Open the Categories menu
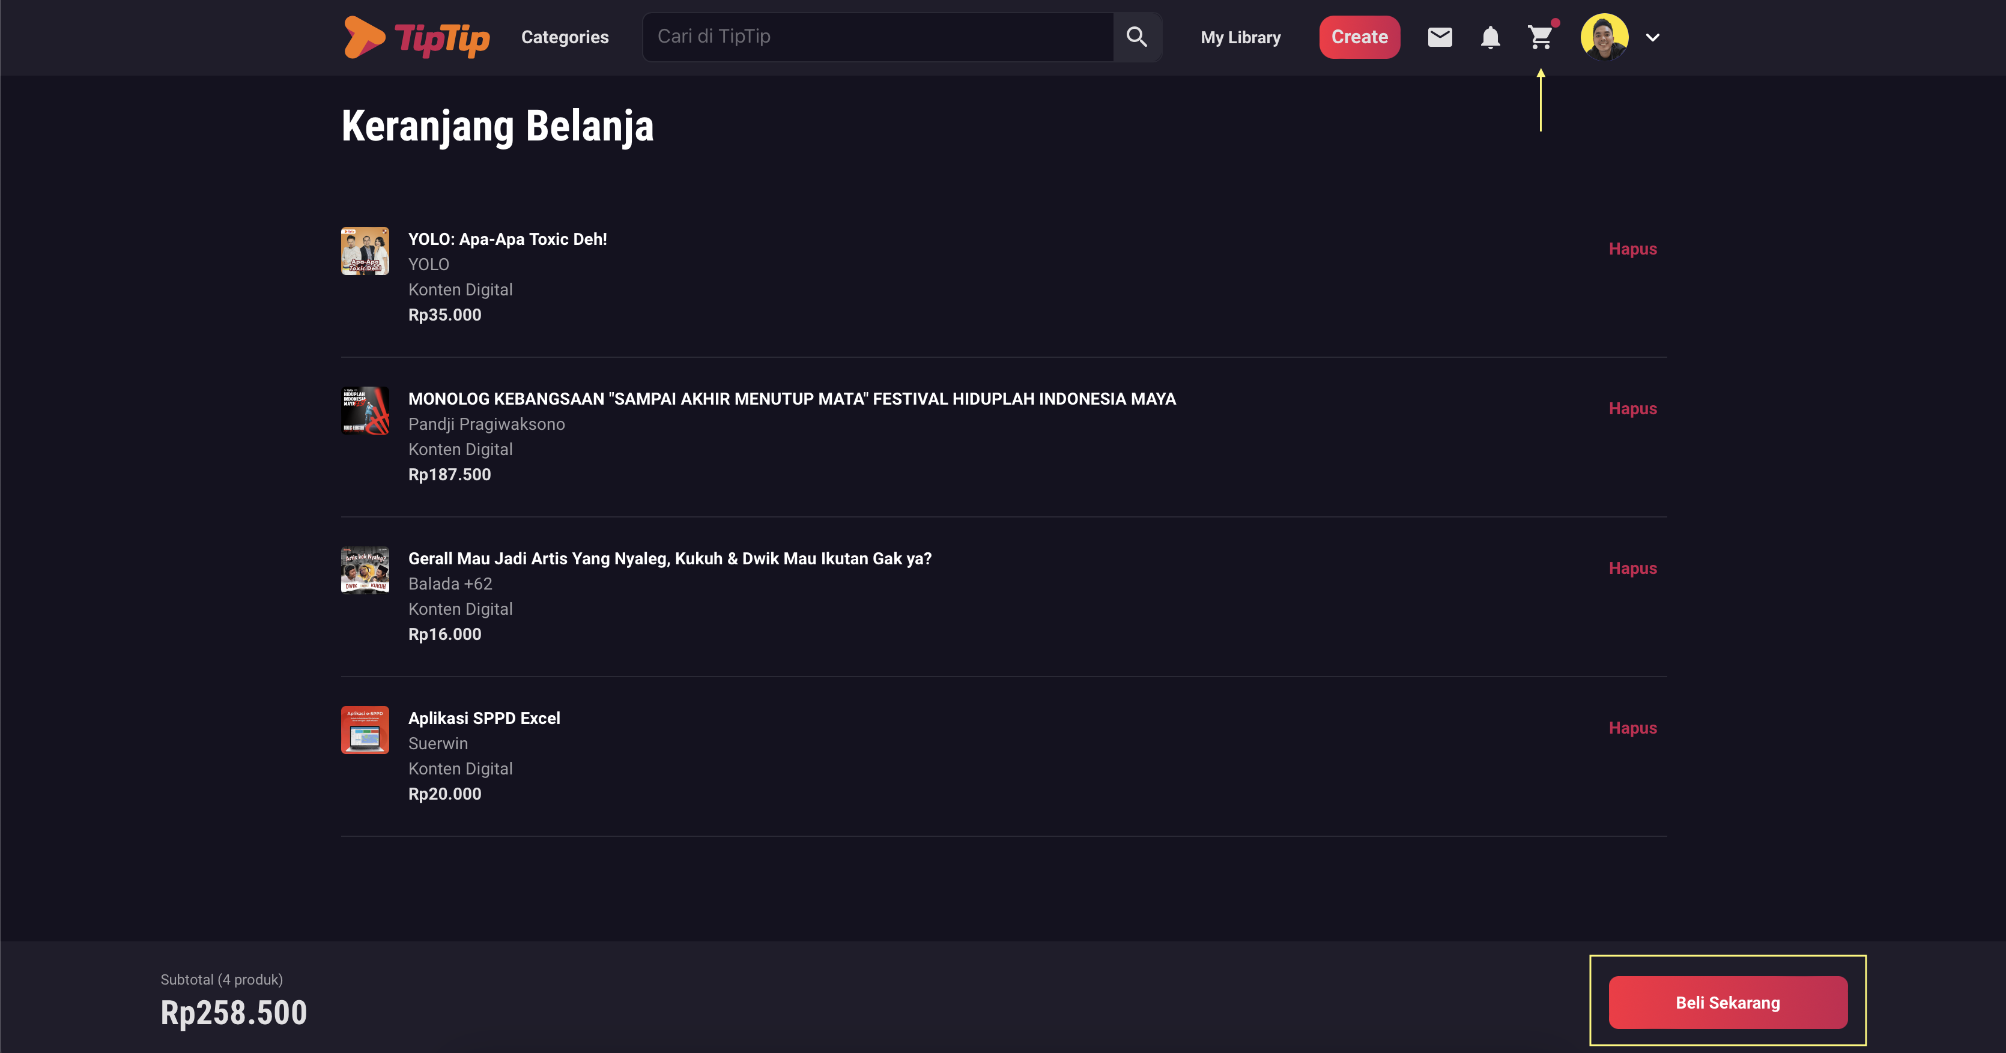 (565, 37)
